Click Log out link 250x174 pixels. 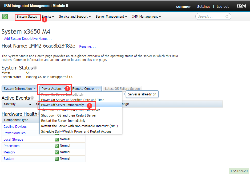[x=223, y=7]
